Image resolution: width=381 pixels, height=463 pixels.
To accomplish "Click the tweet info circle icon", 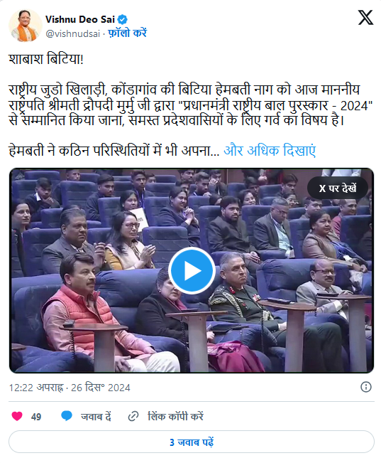I will pos(366,387).
